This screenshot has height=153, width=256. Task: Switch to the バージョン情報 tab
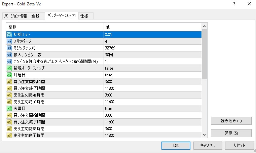(x=16, y=16)
